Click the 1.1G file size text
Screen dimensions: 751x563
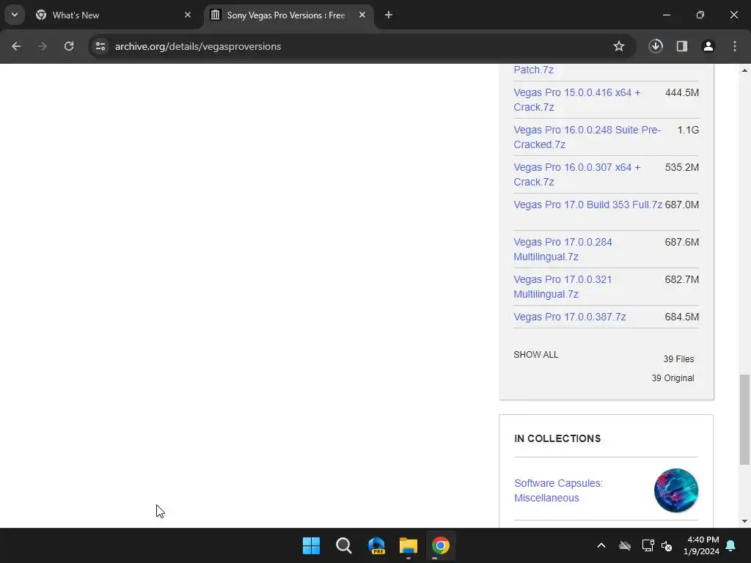tap(688, 130)
